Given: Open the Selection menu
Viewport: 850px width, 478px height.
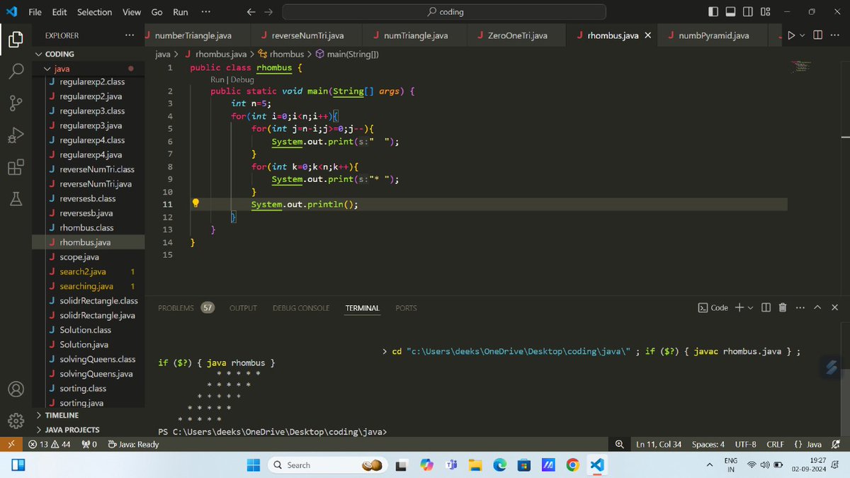Looking at the screenshot, I should [94, 12].
